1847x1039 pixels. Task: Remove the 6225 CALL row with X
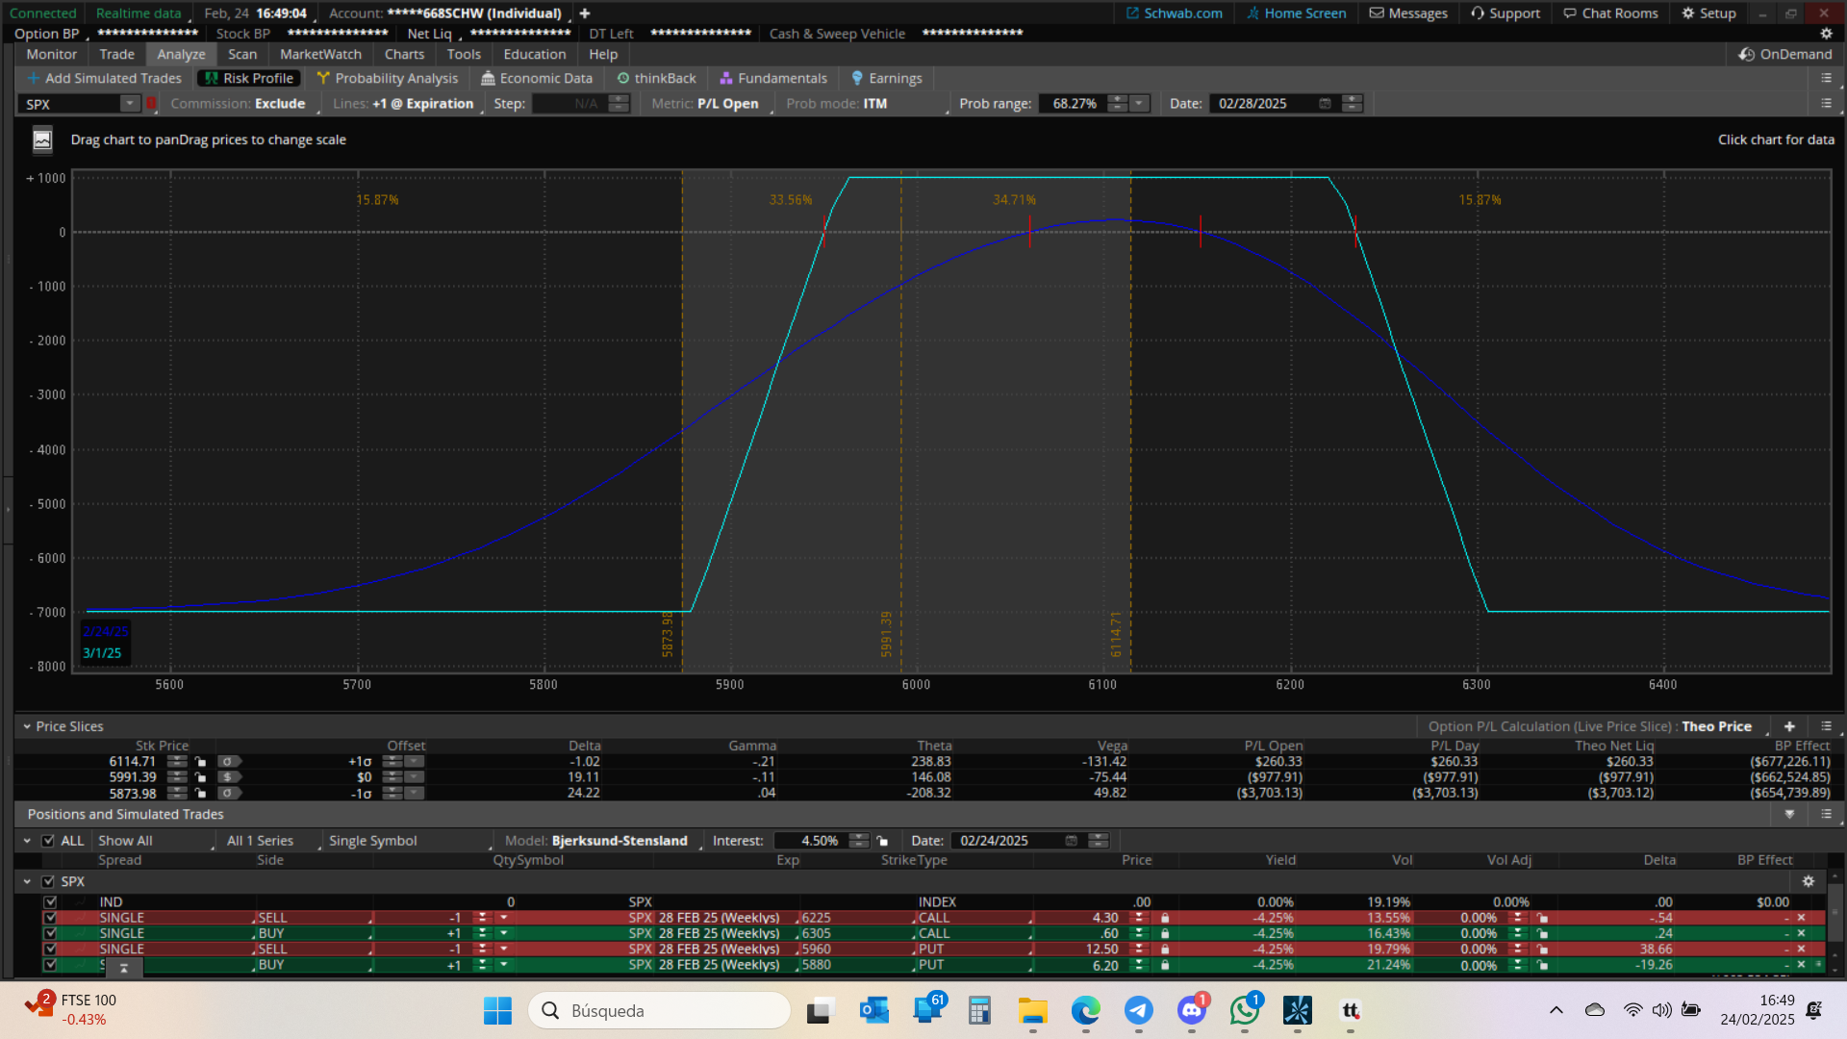click(1801, 919)
